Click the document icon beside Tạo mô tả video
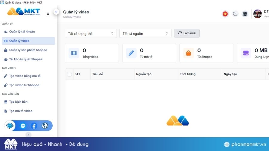 6,111
